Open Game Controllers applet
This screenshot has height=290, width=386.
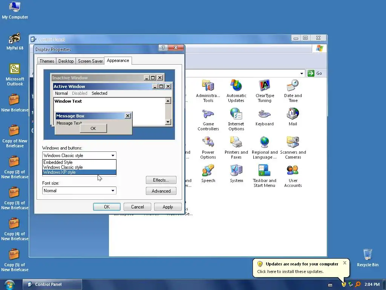tap(208, 119)
